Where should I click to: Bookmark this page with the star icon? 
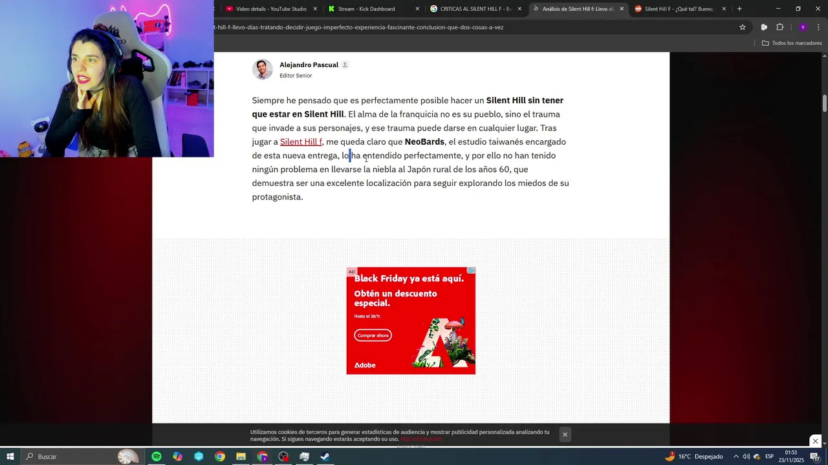pyautogui.click(x=743, y=27)
